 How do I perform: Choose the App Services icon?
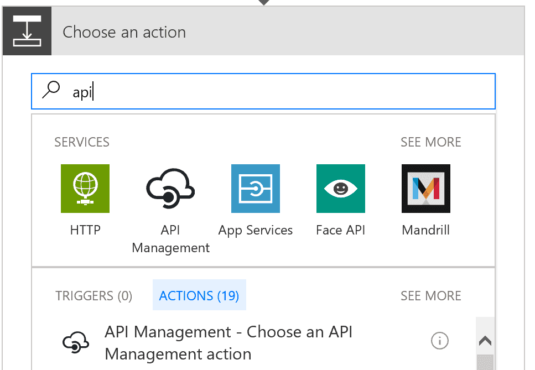(256, 189)
